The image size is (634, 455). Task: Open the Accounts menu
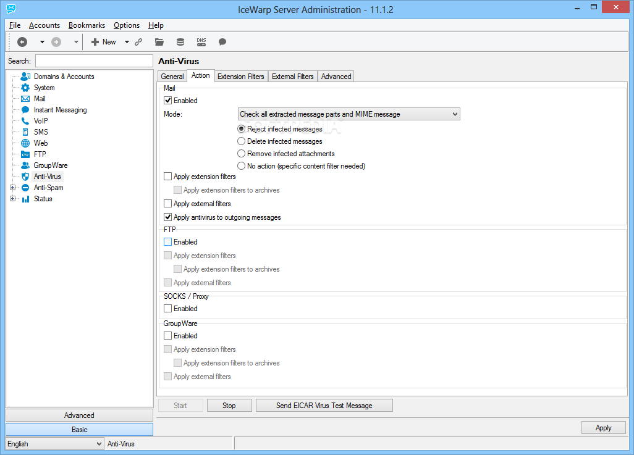44,25
